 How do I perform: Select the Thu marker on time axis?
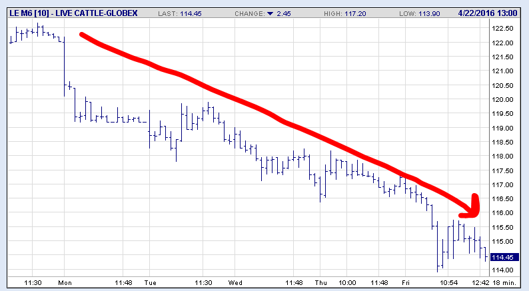click(320, 283)
